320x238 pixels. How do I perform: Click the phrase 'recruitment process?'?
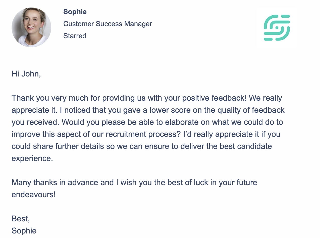pyautogui.click(x=143, y=134)
